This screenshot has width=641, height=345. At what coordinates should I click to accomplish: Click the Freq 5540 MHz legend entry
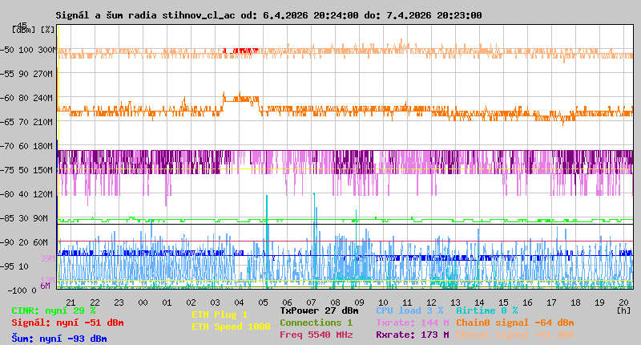[316, 335]
